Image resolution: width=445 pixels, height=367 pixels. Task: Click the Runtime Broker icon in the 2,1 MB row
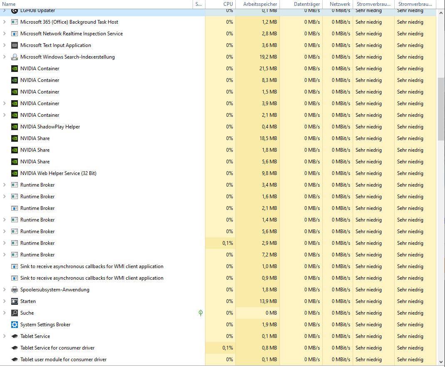[15, 208]
